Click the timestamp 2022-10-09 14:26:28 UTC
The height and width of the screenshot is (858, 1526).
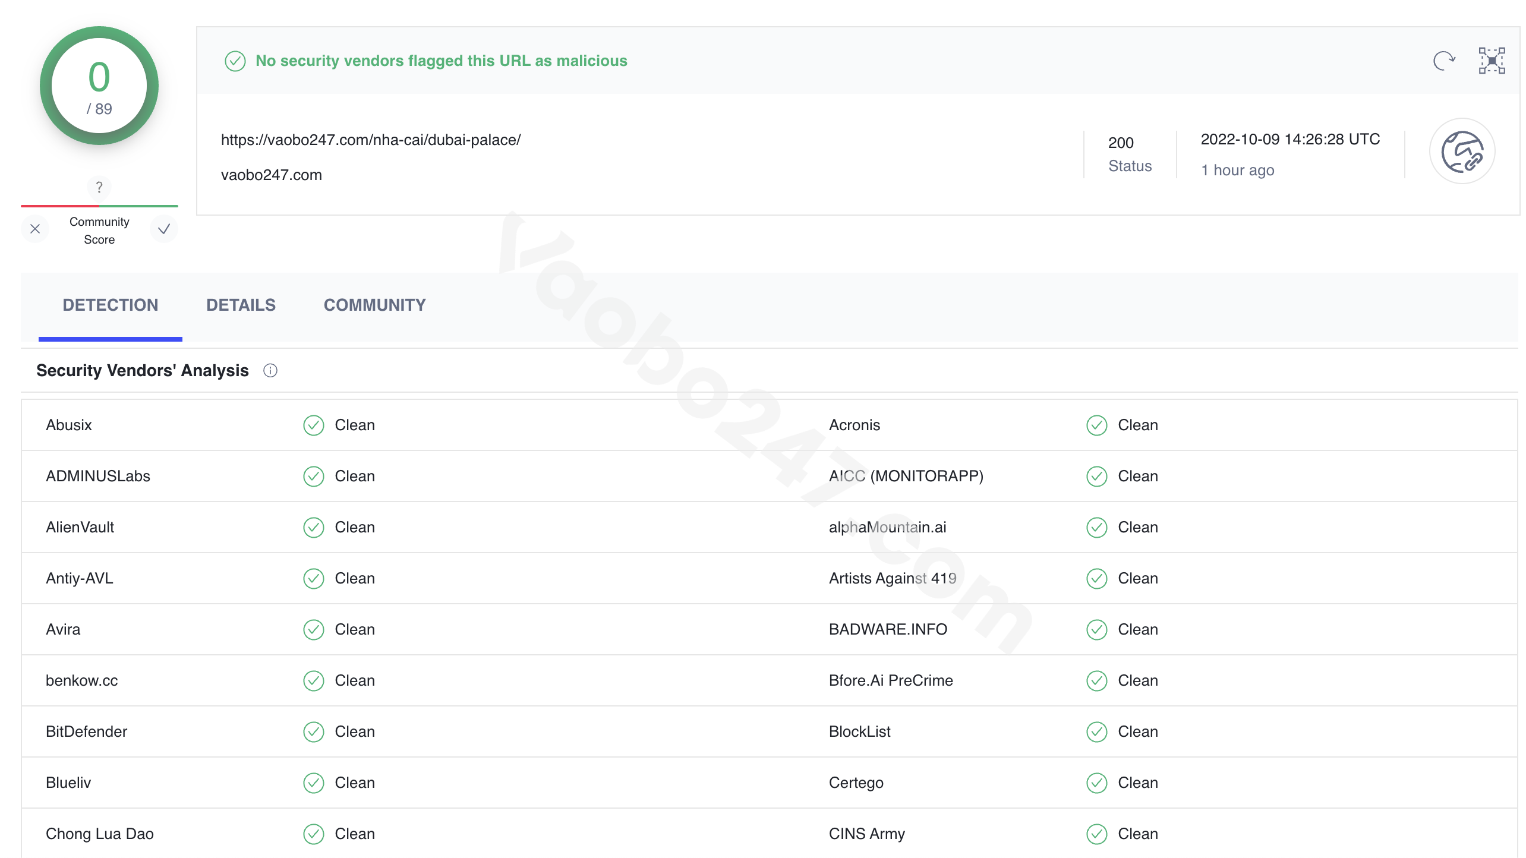[x=1292, y=138]
